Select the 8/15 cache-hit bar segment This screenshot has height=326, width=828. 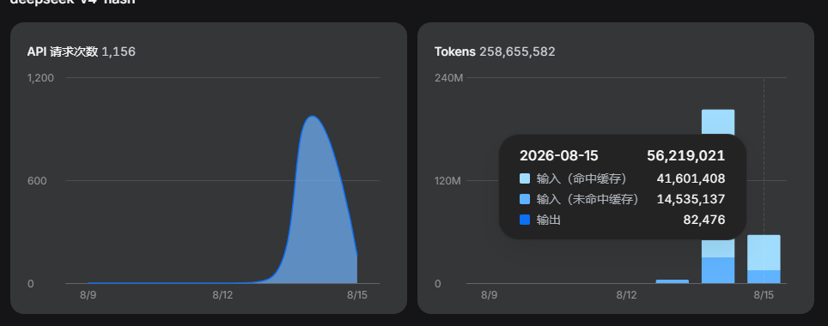[764, 253]
